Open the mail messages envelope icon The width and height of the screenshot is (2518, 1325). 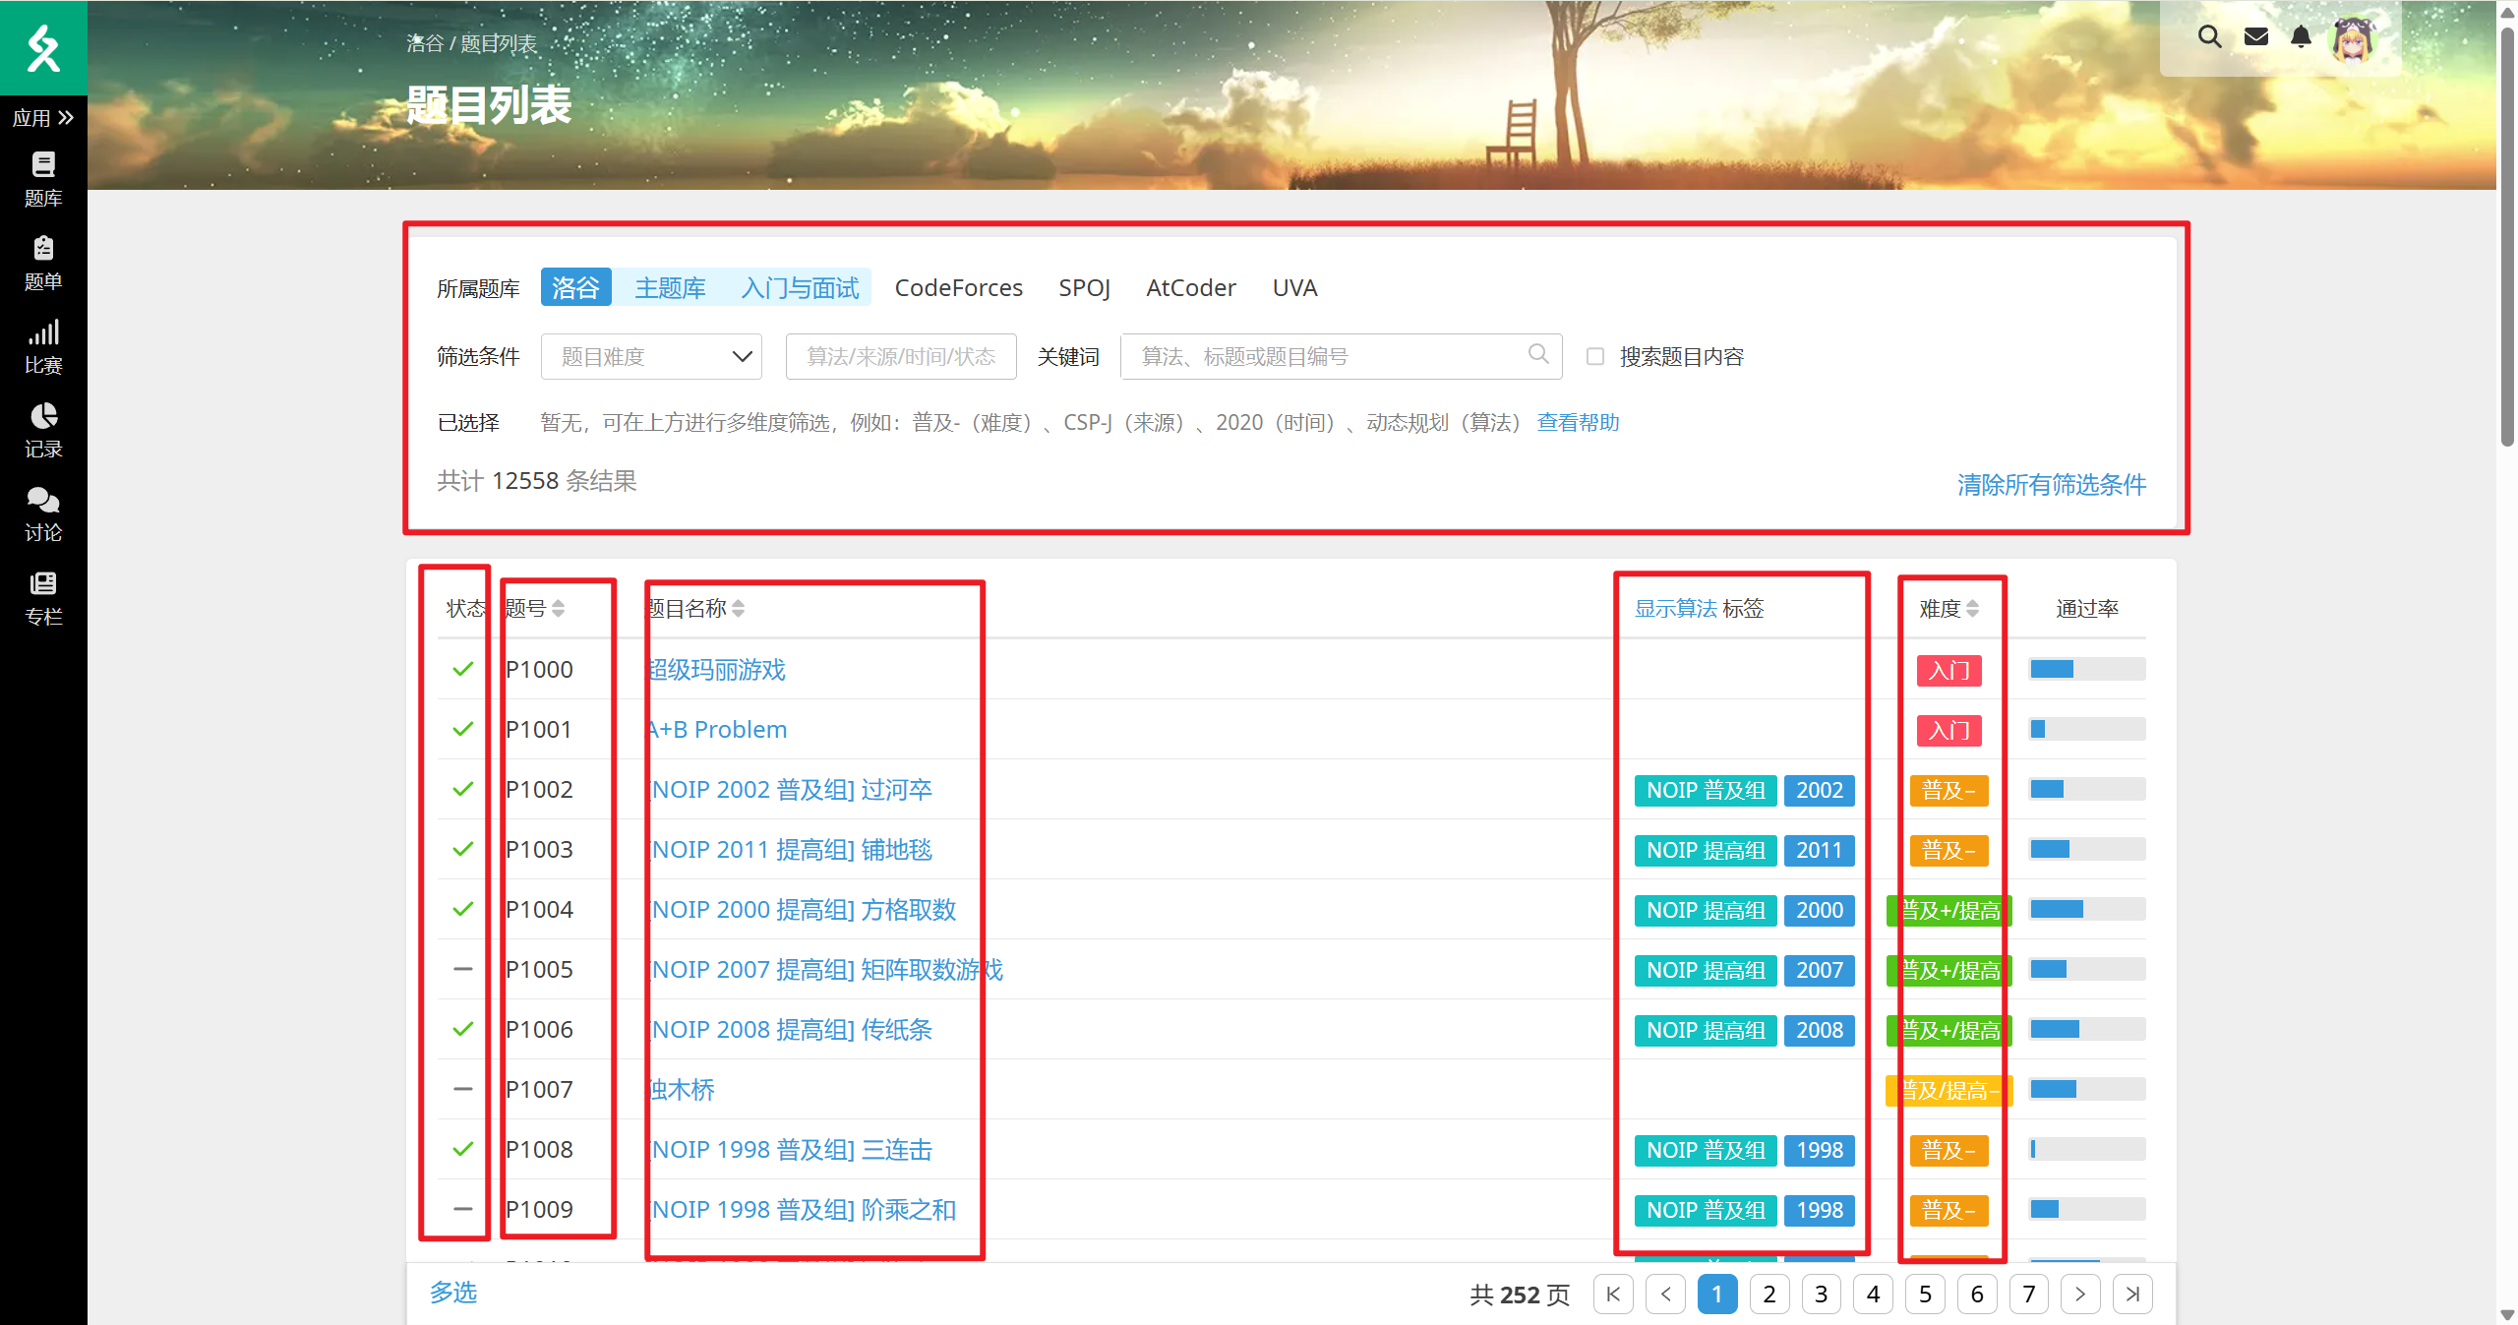click(x=2256, y=37)
